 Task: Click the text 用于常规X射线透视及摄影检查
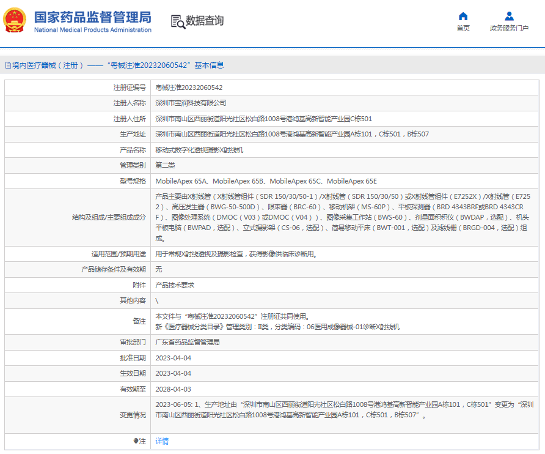[x=199, y=254]
